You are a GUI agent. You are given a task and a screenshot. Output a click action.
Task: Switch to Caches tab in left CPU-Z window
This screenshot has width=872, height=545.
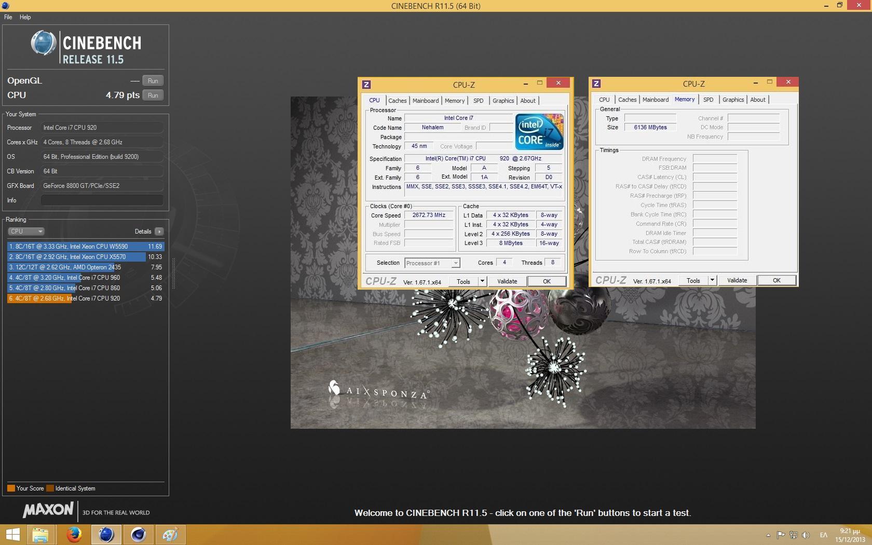tap(398, 101)
